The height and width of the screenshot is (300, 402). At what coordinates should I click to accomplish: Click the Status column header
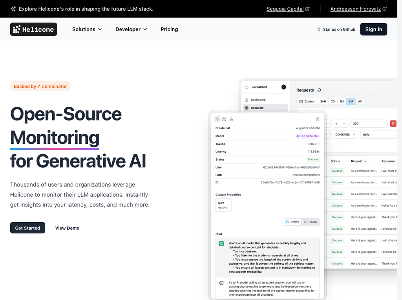click(335, 161)
